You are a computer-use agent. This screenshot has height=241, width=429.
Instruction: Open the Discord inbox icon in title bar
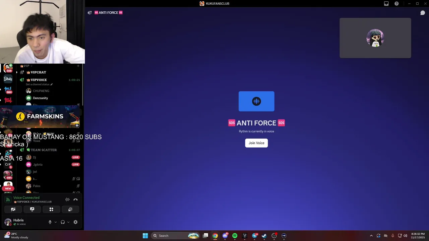point(386,4)
